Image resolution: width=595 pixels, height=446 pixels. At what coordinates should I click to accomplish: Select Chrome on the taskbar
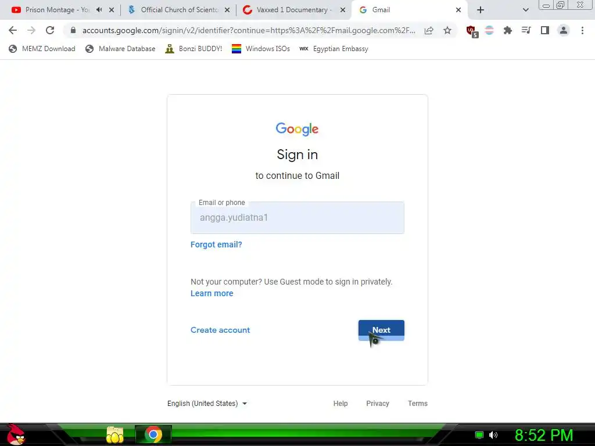coord(153,434)
